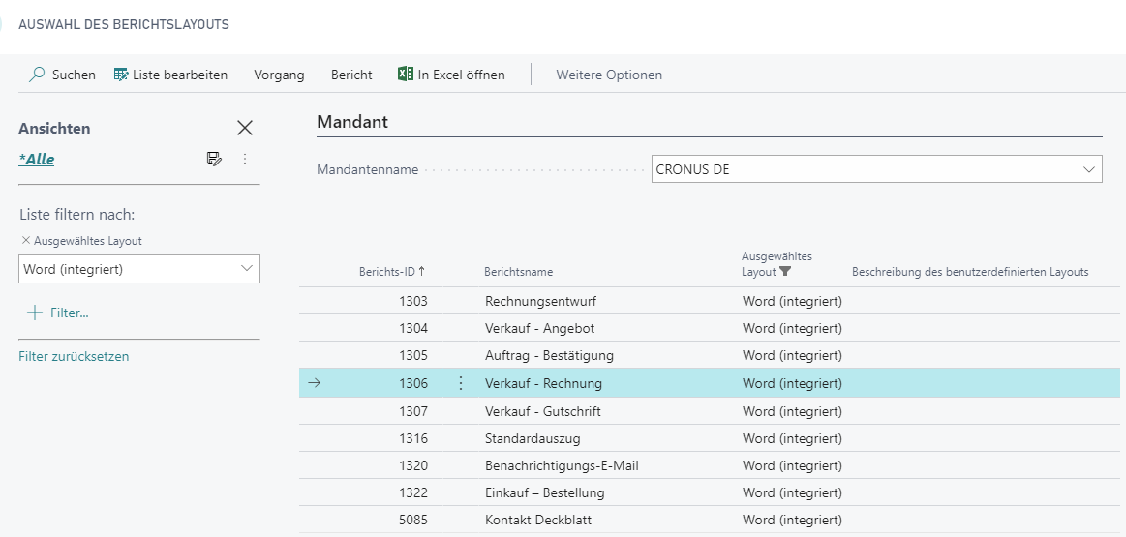Click the Word (integriert) filter field
The image size is (1126, 537).
(x=139, y=269)
